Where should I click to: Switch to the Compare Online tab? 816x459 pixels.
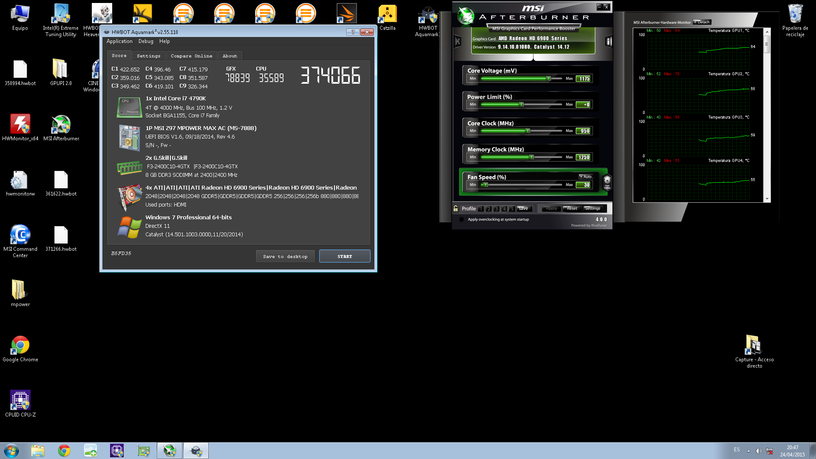[x=191, y=56]
